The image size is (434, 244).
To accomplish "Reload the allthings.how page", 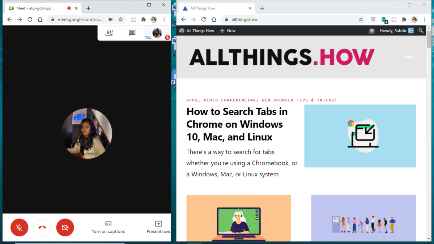I will click(204, 20).
